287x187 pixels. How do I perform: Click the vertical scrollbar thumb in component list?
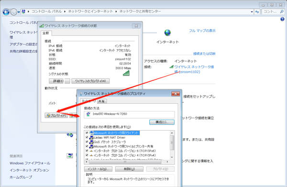click(x=172, y=143)
